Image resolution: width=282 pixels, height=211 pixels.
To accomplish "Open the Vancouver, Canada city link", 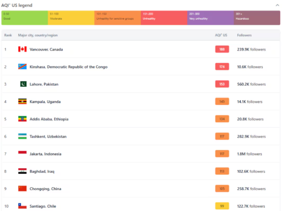I will click(x=46, y=49).
